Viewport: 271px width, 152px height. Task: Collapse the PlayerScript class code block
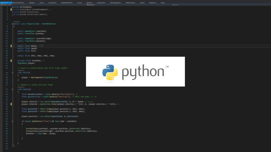click(x=12, y=24)
